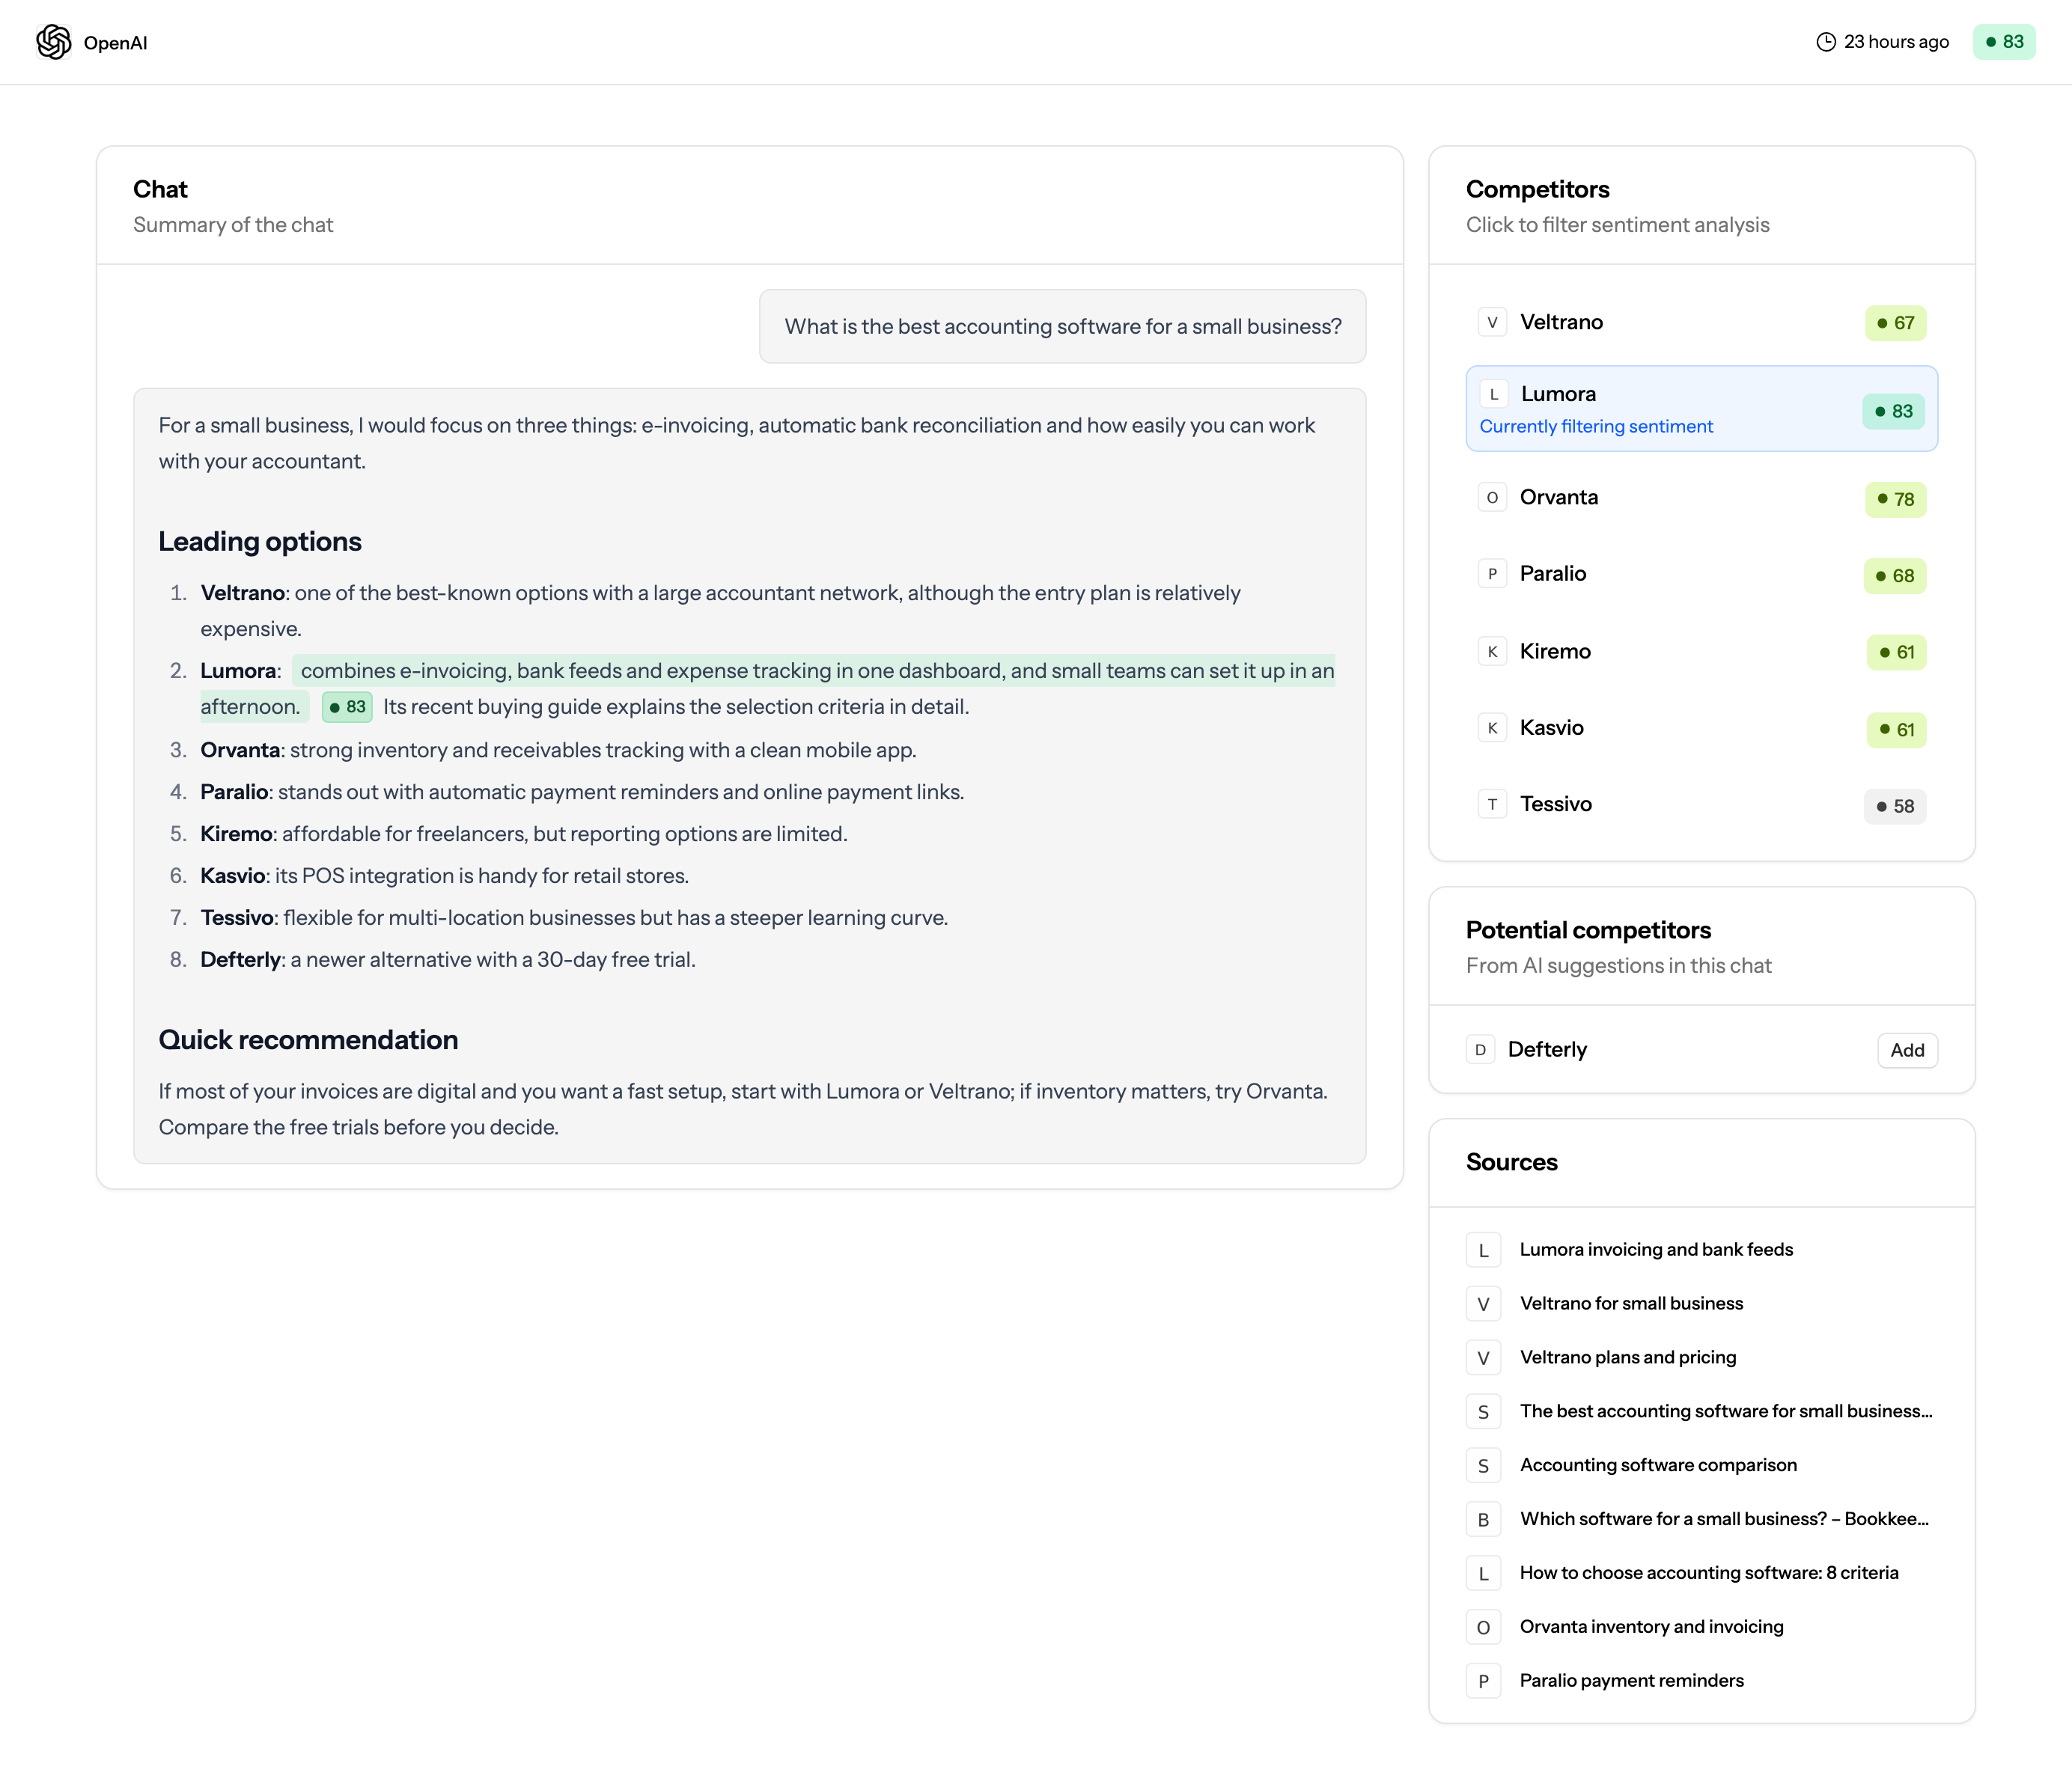This screenshot has width=2072, height=1772.
Task: Click the Paralio score badge 68
Action: pos(1895,575)
